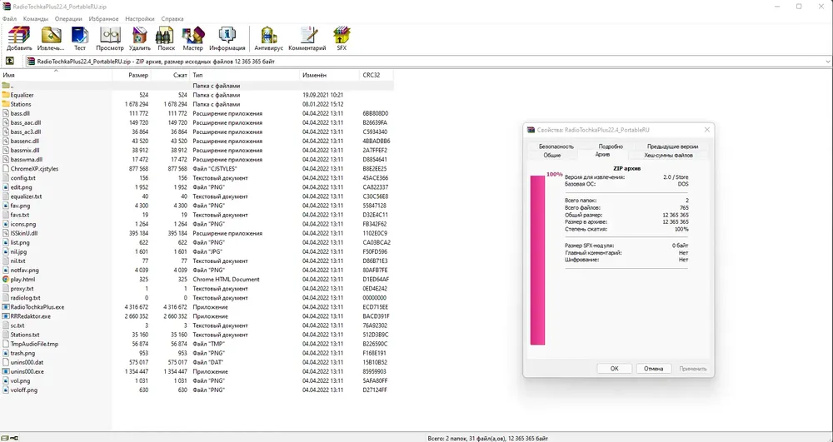The width and height of the screenshot is (833, 442).
Task: Sort file list by Размер column
Action: [132, 76]
